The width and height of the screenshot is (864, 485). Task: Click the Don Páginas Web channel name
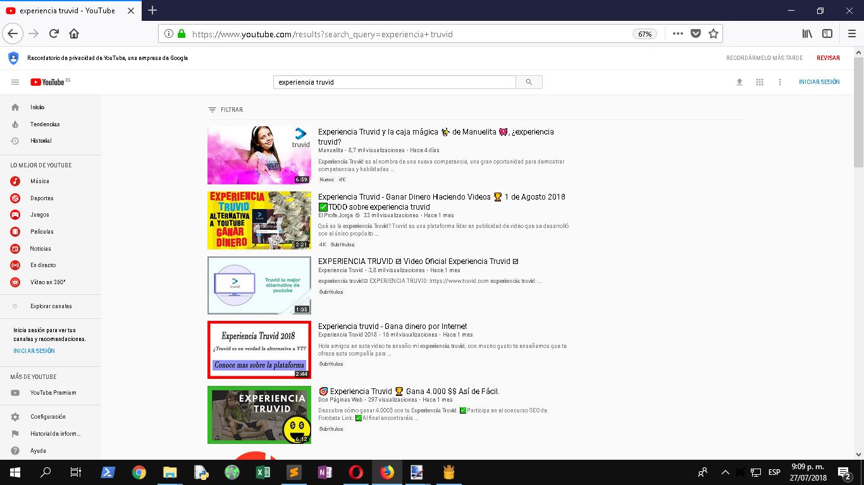(340, 400)
